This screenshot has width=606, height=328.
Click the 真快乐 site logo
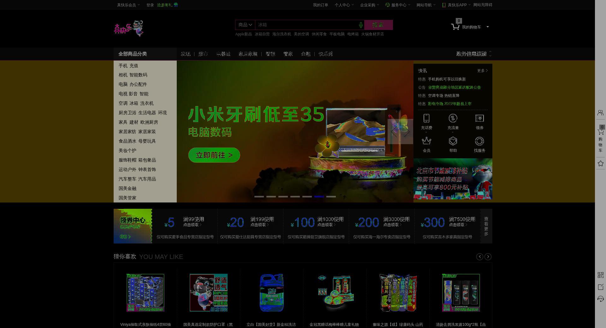click(x=128, y=29)
